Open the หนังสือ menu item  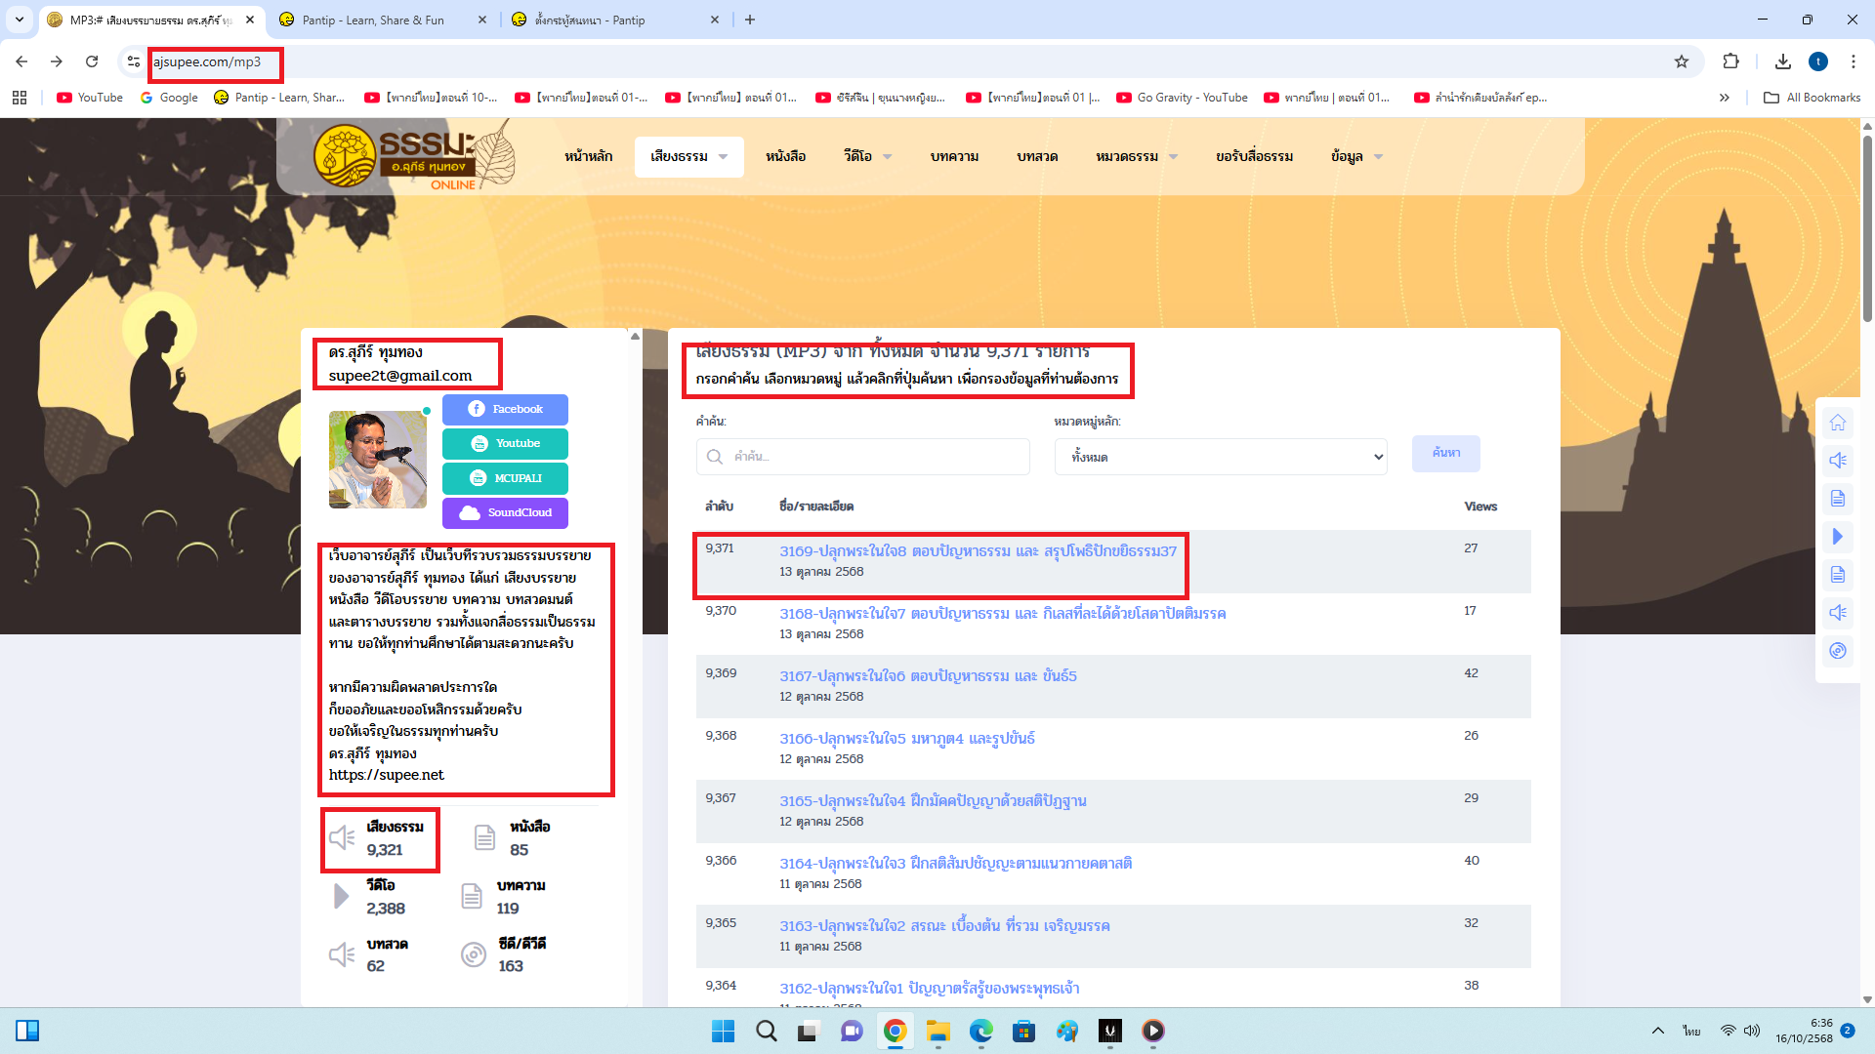click(x=785, y=156)
